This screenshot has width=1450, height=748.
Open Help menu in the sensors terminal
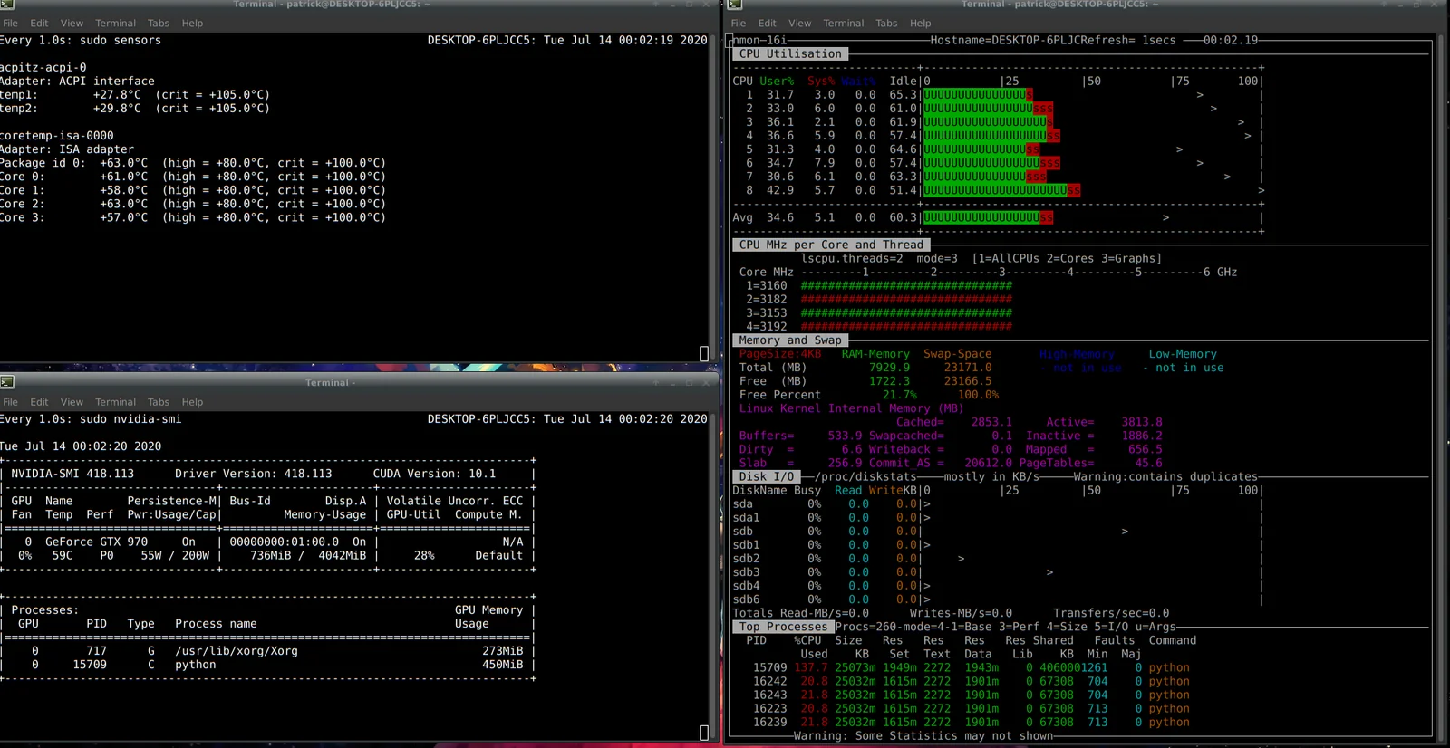[192, 24]
